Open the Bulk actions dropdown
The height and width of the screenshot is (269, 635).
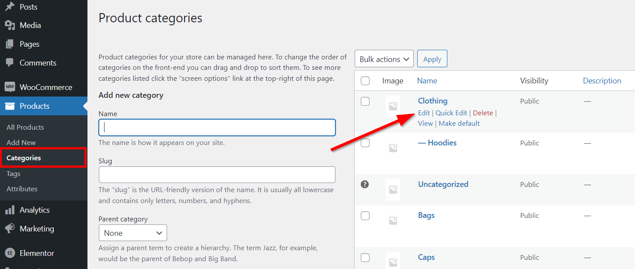point(384,59)
